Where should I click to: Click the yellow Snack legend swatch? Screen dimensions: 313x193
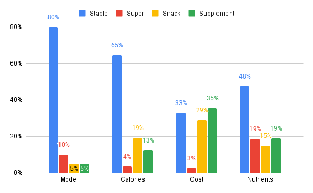click(155, 14)
